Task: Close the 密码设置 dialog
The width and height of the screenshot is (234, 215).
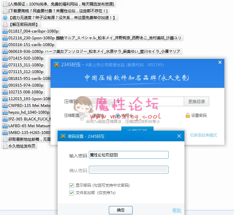Action: coord(179,136)
